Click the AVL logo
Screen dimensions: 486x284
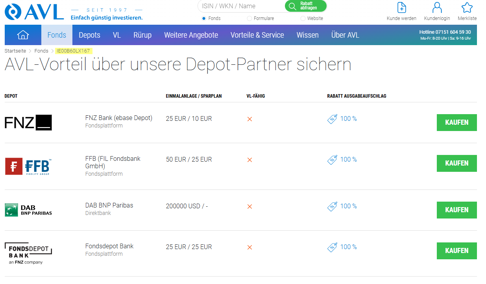coord(34,11)
